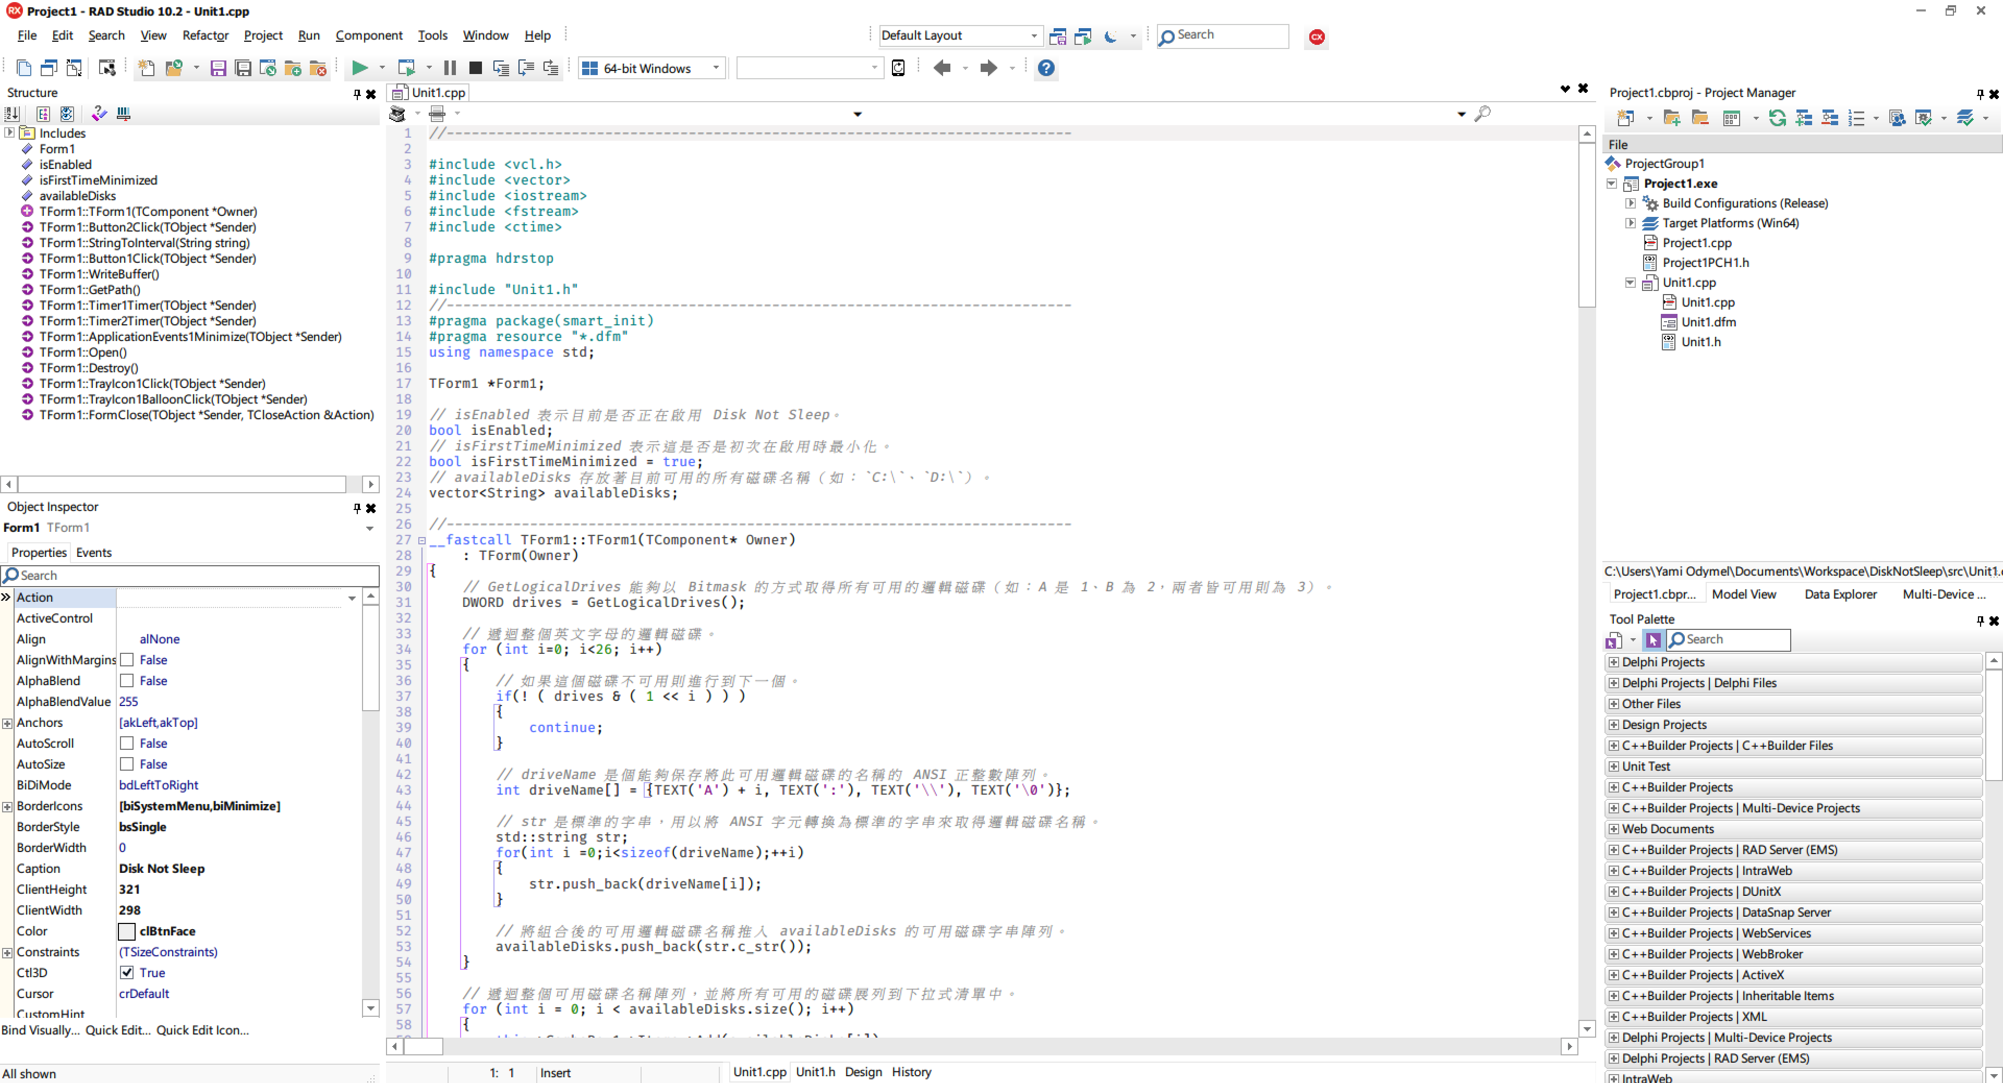Click the Program Reset stop icon
Image resolution: width=2003 pixels, height=1083 pixels.
(x=475, y=68)
